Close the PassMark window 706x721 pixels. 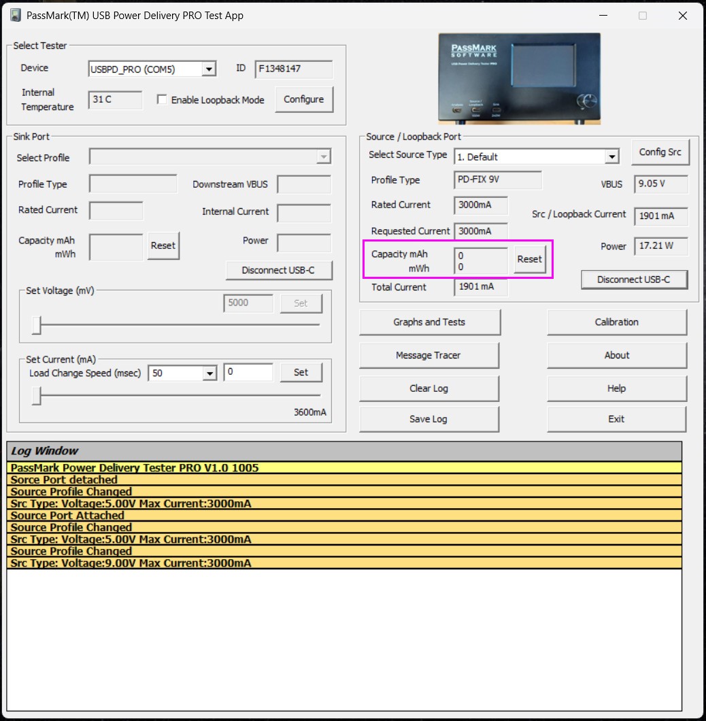(683, 16)
